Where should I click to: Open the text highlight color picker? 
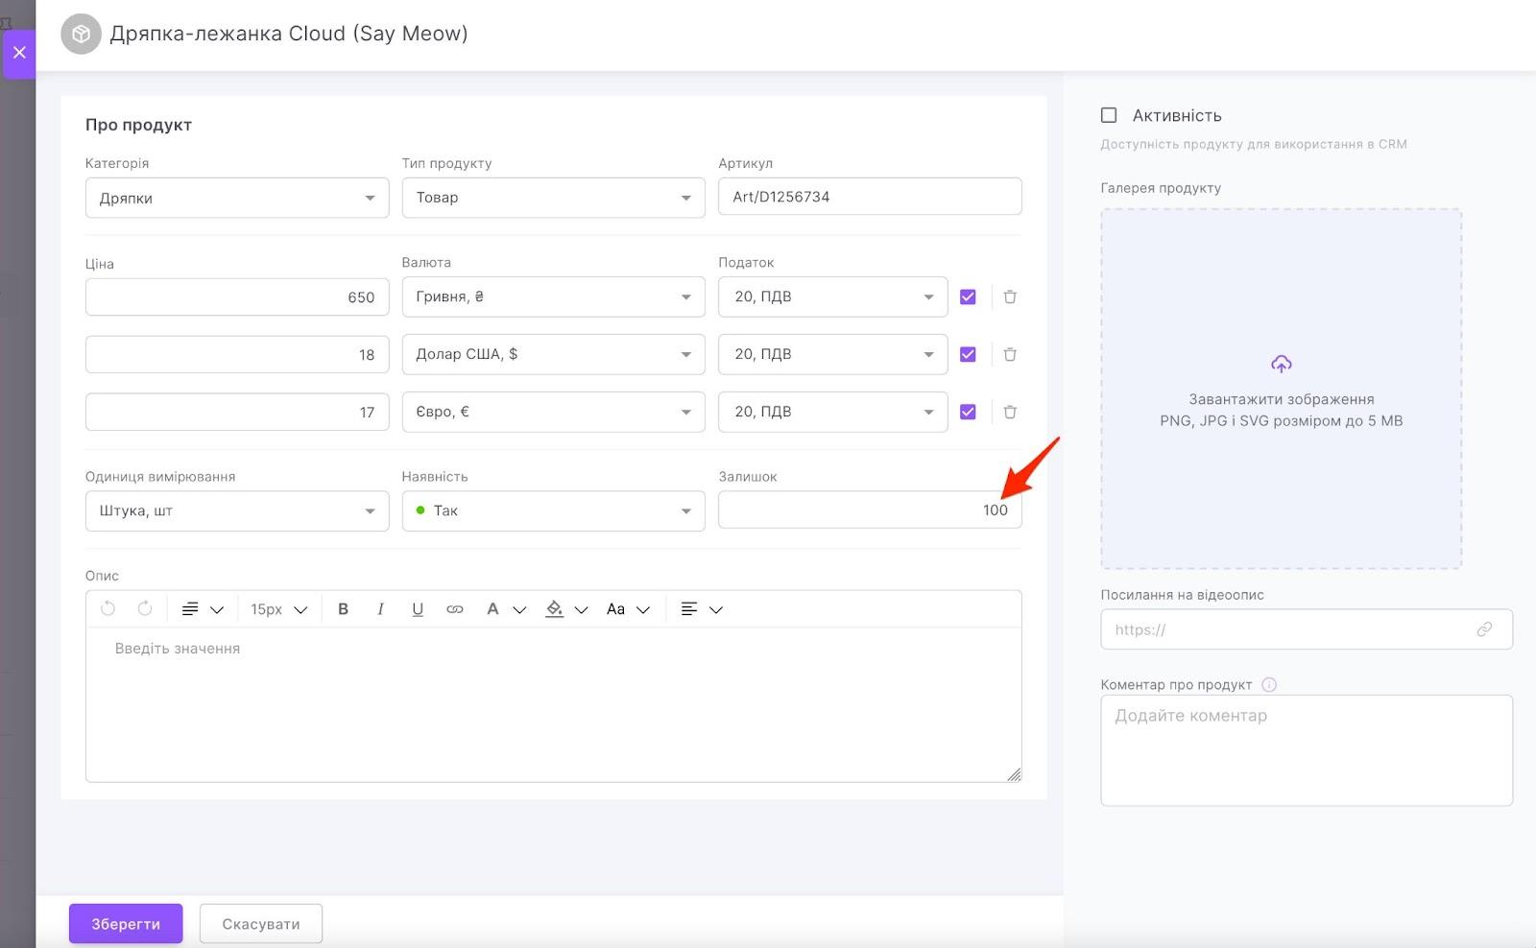(564, 609)
